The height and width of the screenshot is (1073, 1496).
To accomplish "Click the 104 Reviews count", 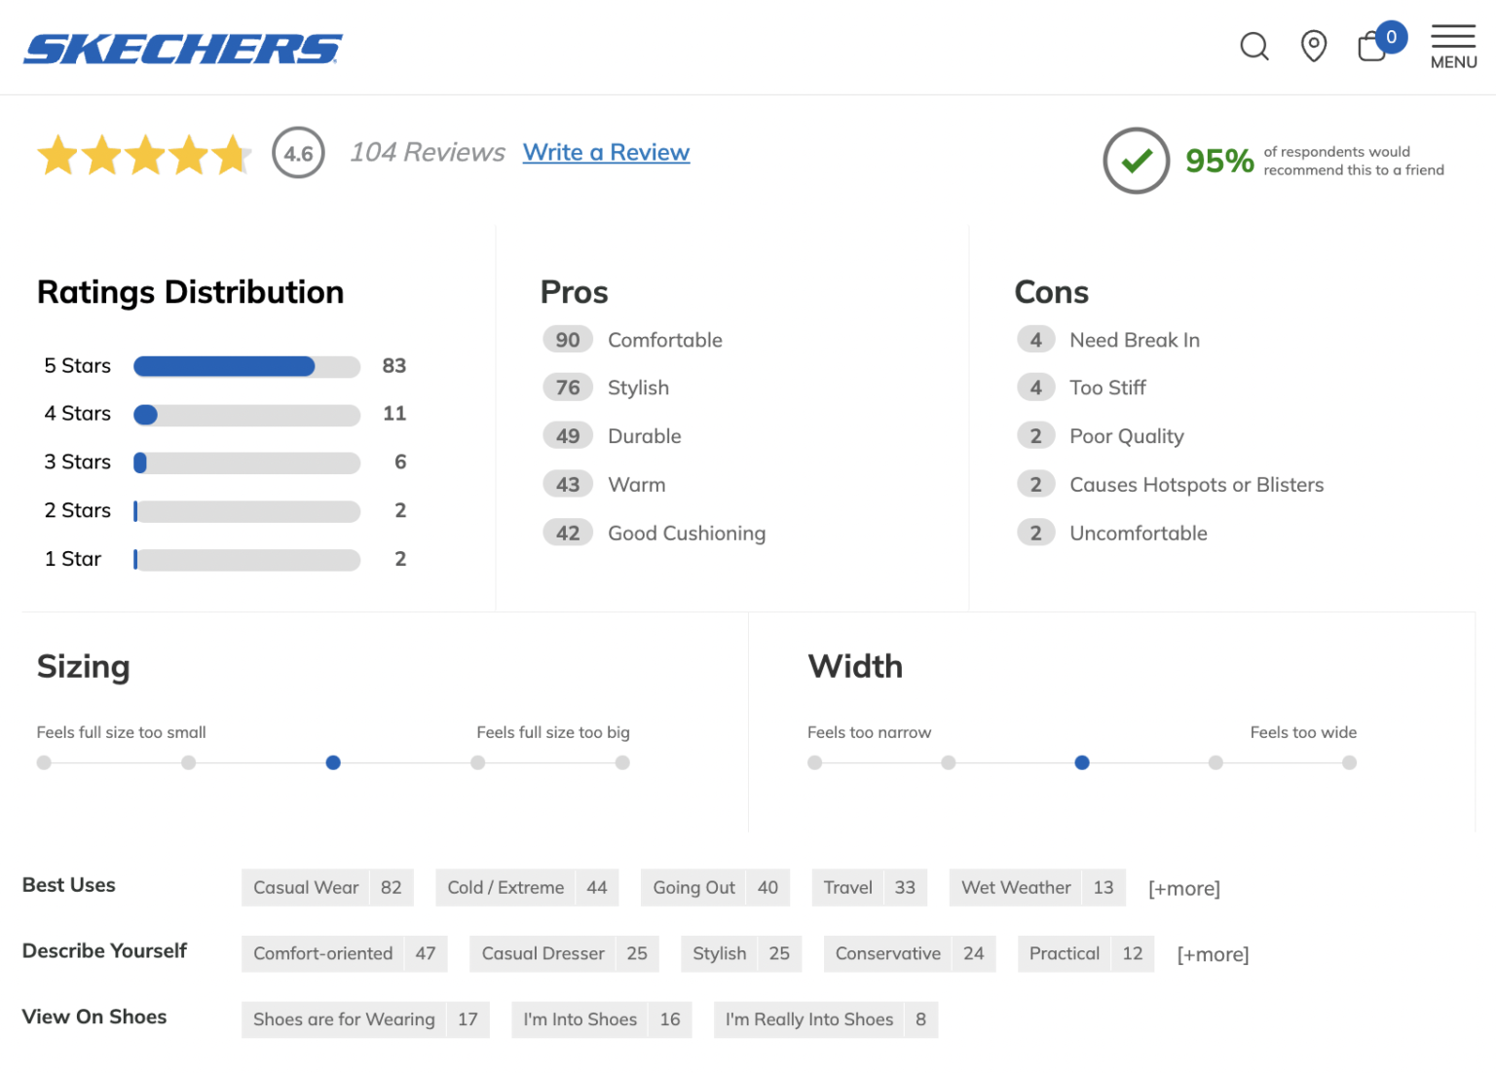I will [x=427, y=152].
